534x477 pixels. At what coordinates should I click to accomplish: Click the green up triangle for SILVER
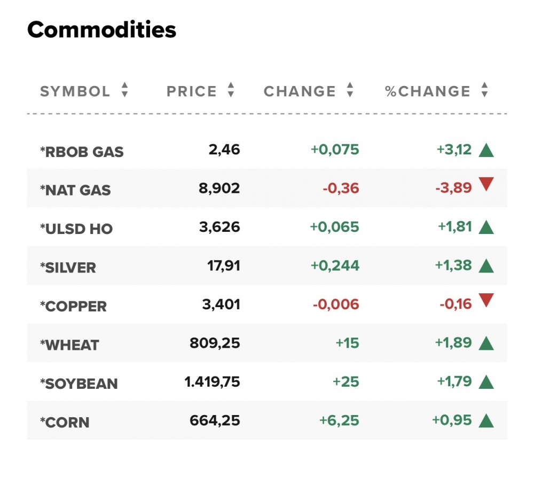(x=486, y=266)
